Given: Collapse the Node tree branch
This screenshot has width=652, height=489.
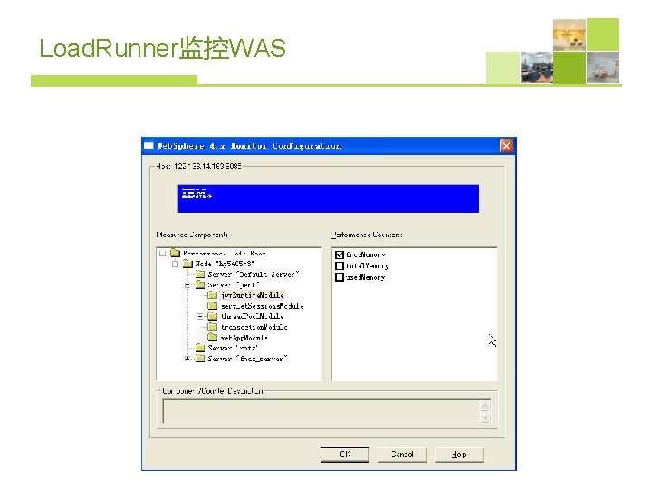Looking at the screenshot, I should pyautogui.click(x=175, y=264).
